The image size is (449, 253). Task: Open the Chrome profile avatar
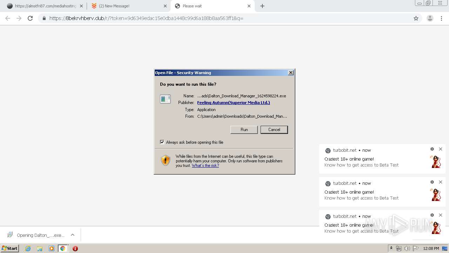pos(430,18)
